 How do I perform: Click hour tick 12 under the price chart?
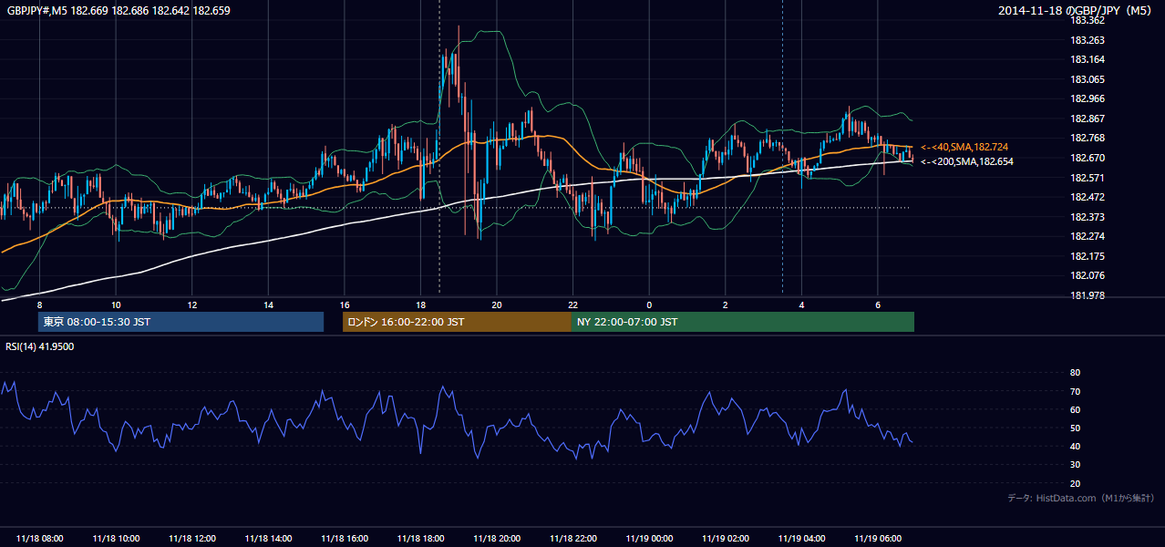pyautogui.click(x=192, y=304)
